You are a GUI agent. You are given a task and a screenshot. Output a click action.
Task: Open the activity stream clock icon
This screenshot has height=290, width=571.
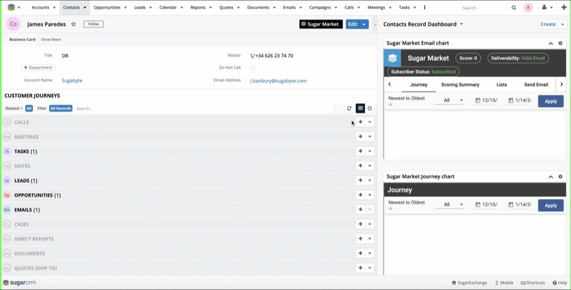pyautogui.click(x=369, y=108)
